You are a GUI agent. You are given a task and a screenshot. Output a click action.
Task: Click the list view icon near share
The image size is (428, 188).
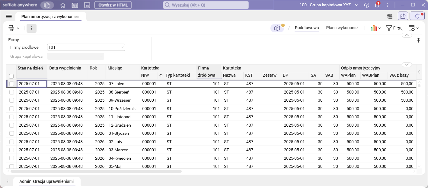click(x=390, y=16)
